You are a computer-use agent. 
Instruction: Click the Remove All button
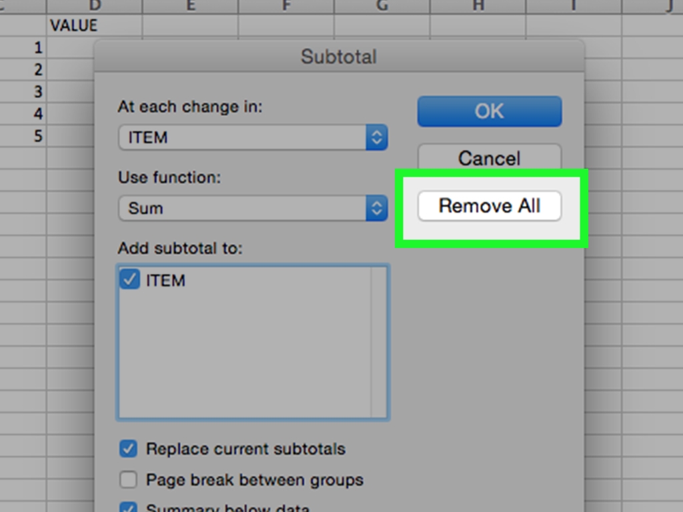tap(489, 206)
